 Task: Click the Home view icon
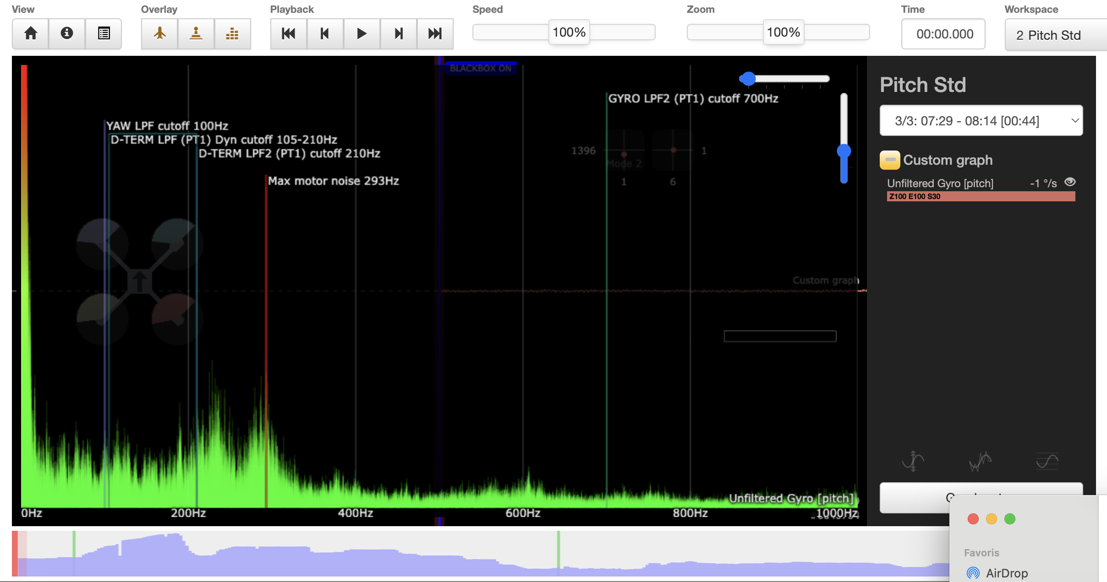point(31,33)
